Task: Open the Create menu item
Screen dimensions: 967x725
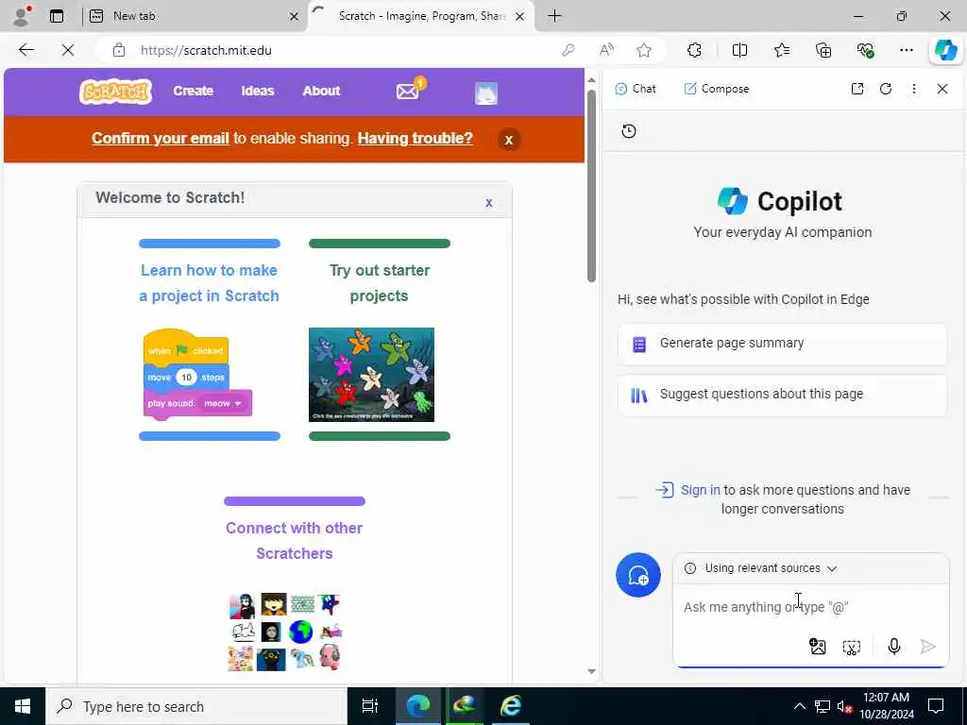Action: [193, 92]
